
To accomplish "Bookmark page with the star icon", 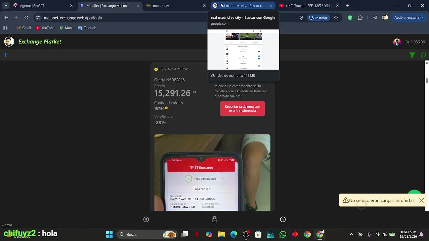I will pos(336,18).
